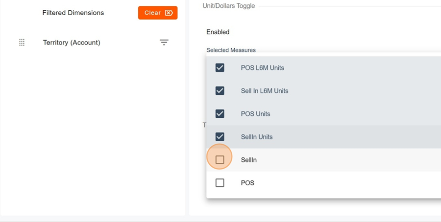Image resolution: width=441 pixels, height=222 pixels.
Task: Click the Clear text on the orange button
Action: (152, 13)
